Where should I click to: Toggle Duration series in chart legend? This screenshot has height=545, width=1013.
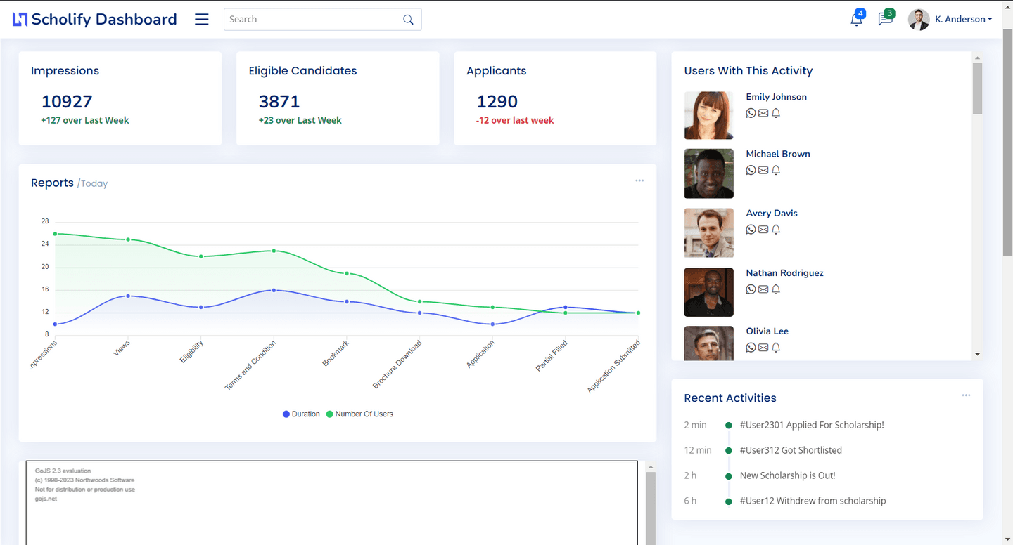point(301,414)
